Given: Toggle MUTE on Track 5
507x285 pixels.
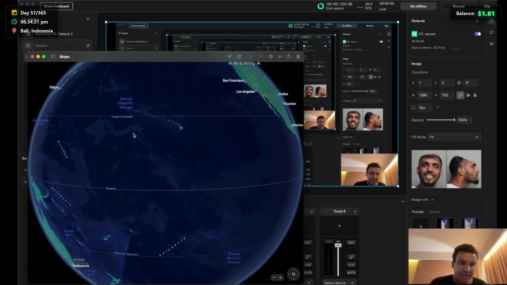Looking at the screenshot, I should (351, 273).
